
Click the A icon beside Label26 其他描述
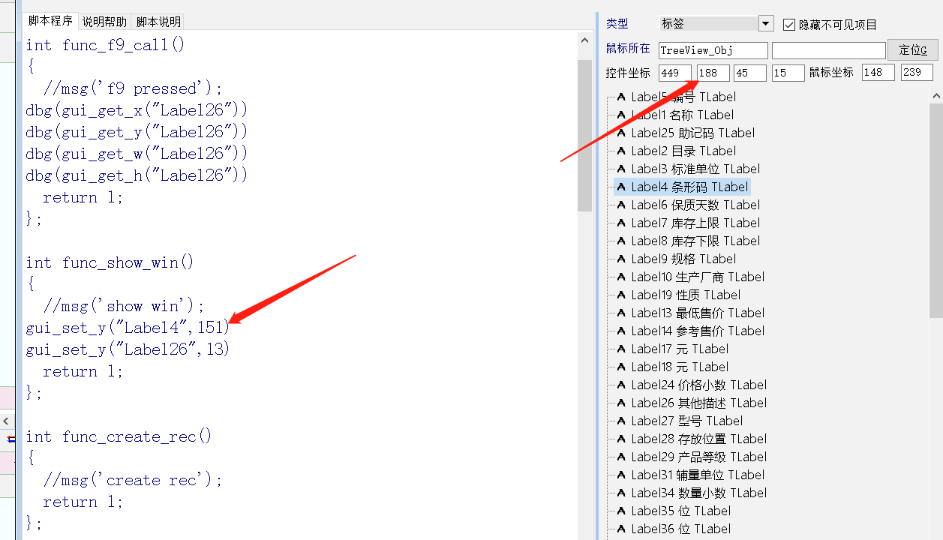point(621,403)
